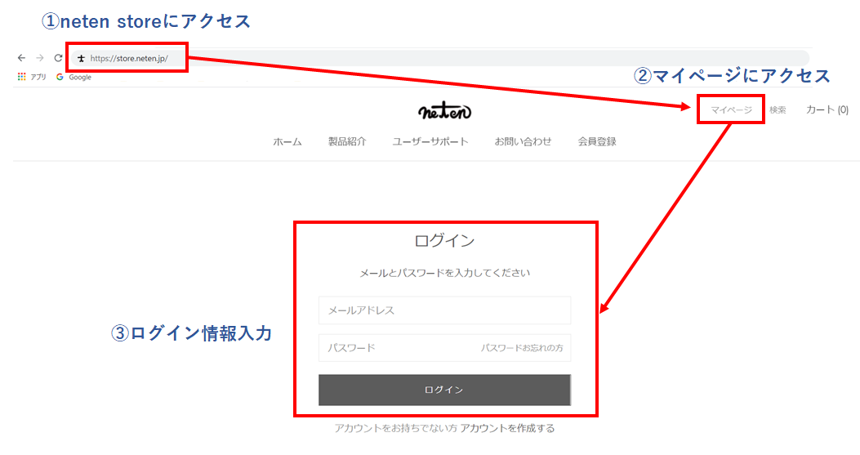Open ユーザーサポート menu item

(430, 141)
